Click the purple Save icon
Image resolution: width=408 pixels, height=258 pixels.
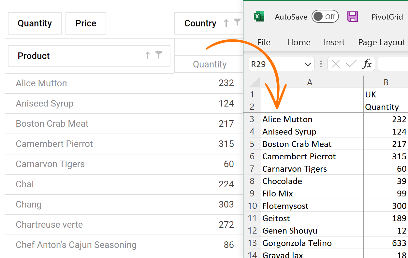tap(353, 17)
